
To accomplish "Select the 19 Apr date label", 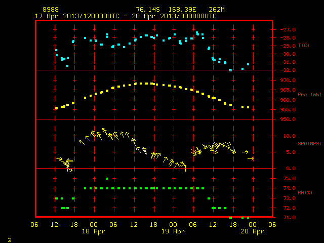I will point(173,231).
